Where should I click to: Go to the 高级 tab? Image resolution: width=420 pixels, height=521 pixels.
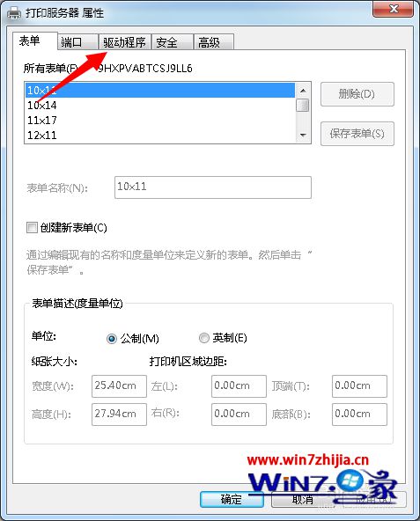(x=213, y=42)
